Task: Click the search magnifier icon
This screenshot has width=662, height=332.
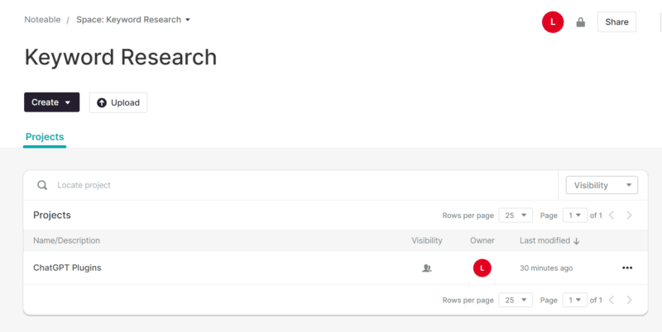Action: coord(42,185)
